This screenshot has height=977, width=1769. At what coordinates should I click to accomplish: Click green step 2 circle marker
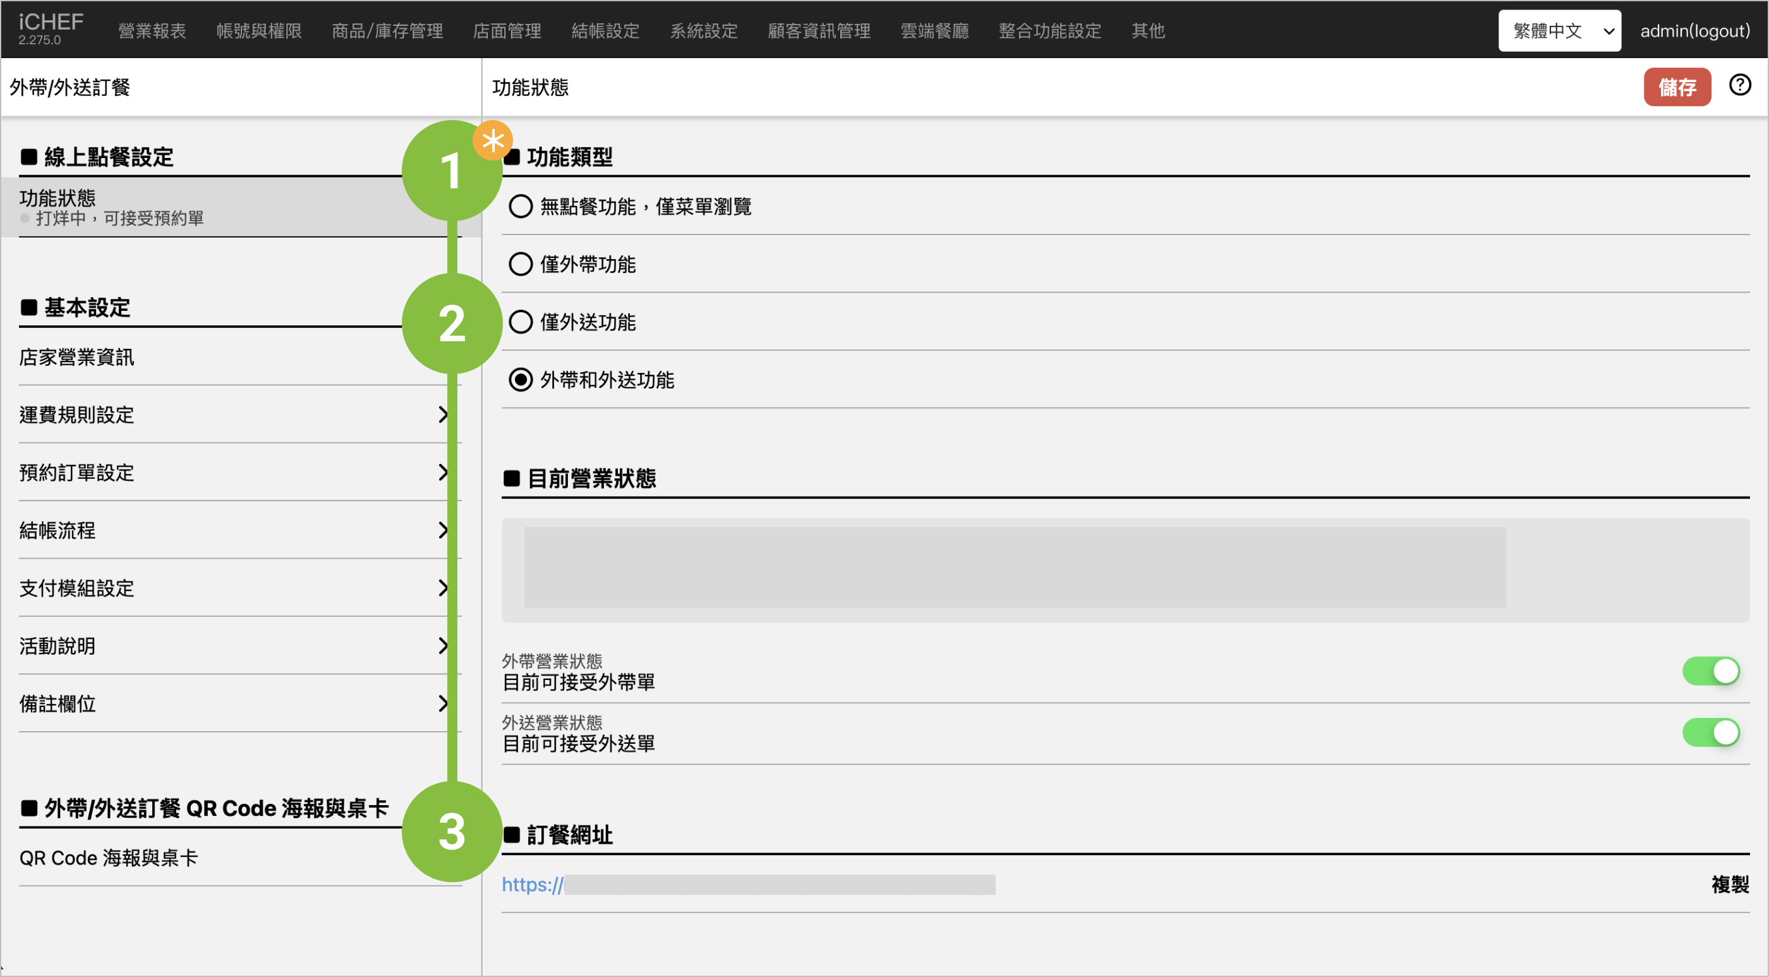click(x=451, y=324)
